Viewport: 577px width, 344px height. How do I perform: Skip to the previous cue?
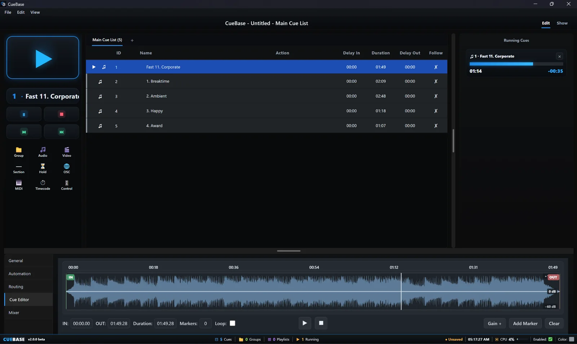24,132
